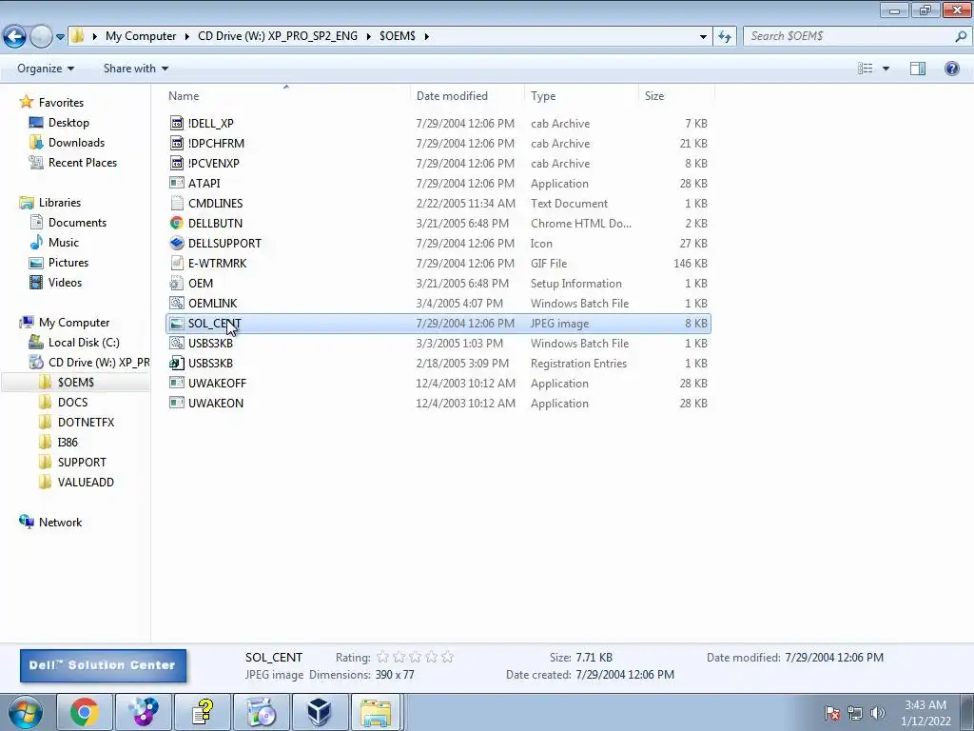This screenshot has width=974, height=731.
Task: Rate SOL_CENT with the third star
Action: [x=415, y=657]
